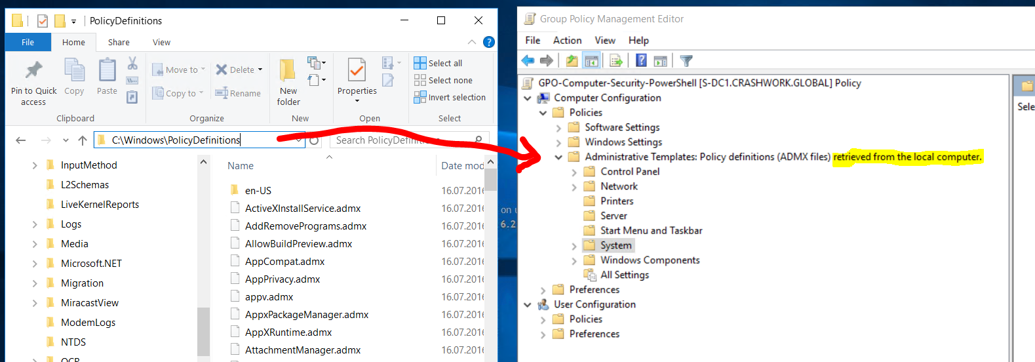Select the Preferences node under User Configuration
The height and width of the screenshot is (362, 1035).
pyautogui.click(x=587, y=334)
